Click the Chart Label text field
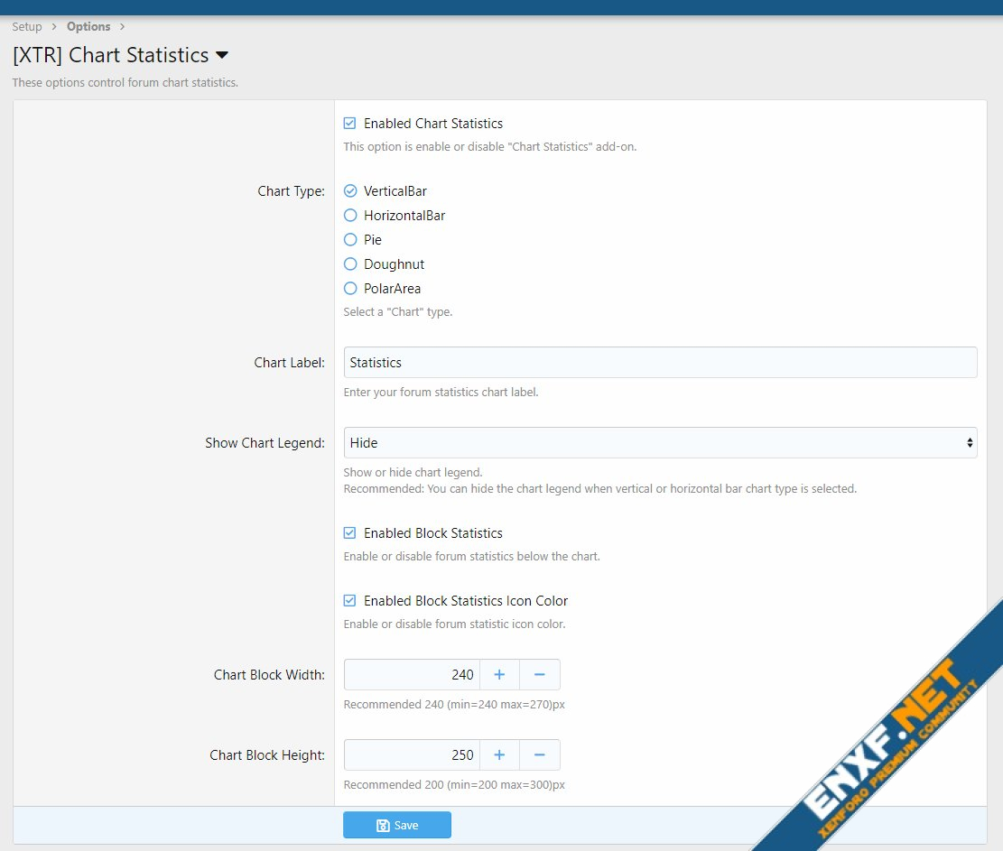Viewport: 1003px width, 851px height. click(x=660, y=363)
